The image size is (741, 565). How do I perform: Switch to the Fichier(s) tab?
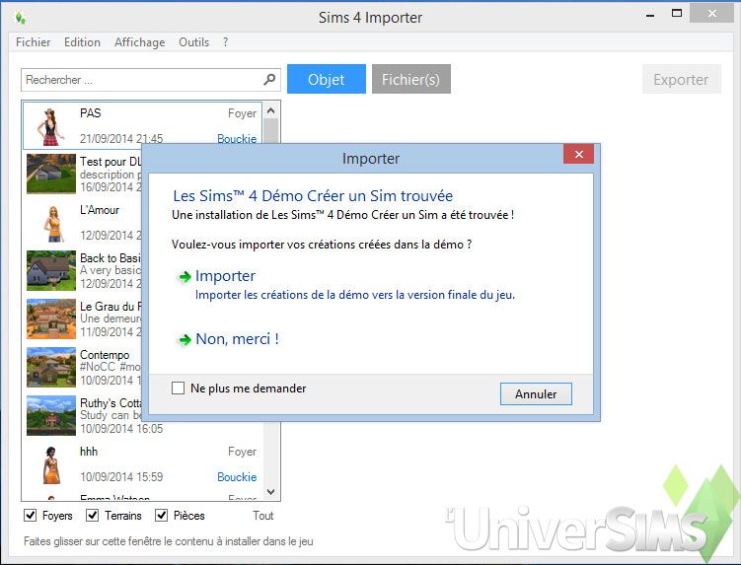click(x=410, y=79)
